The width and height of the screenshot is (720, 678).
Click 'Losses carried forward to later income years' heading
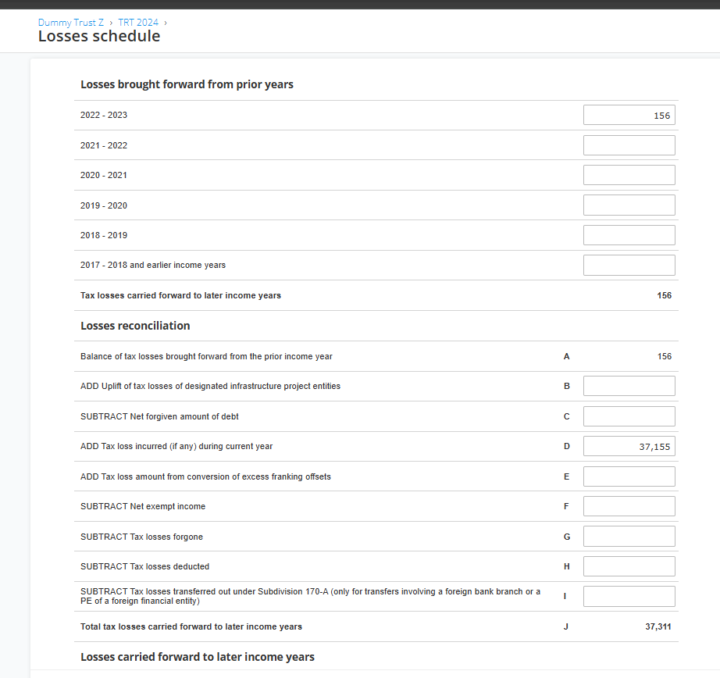pos(198,657)
